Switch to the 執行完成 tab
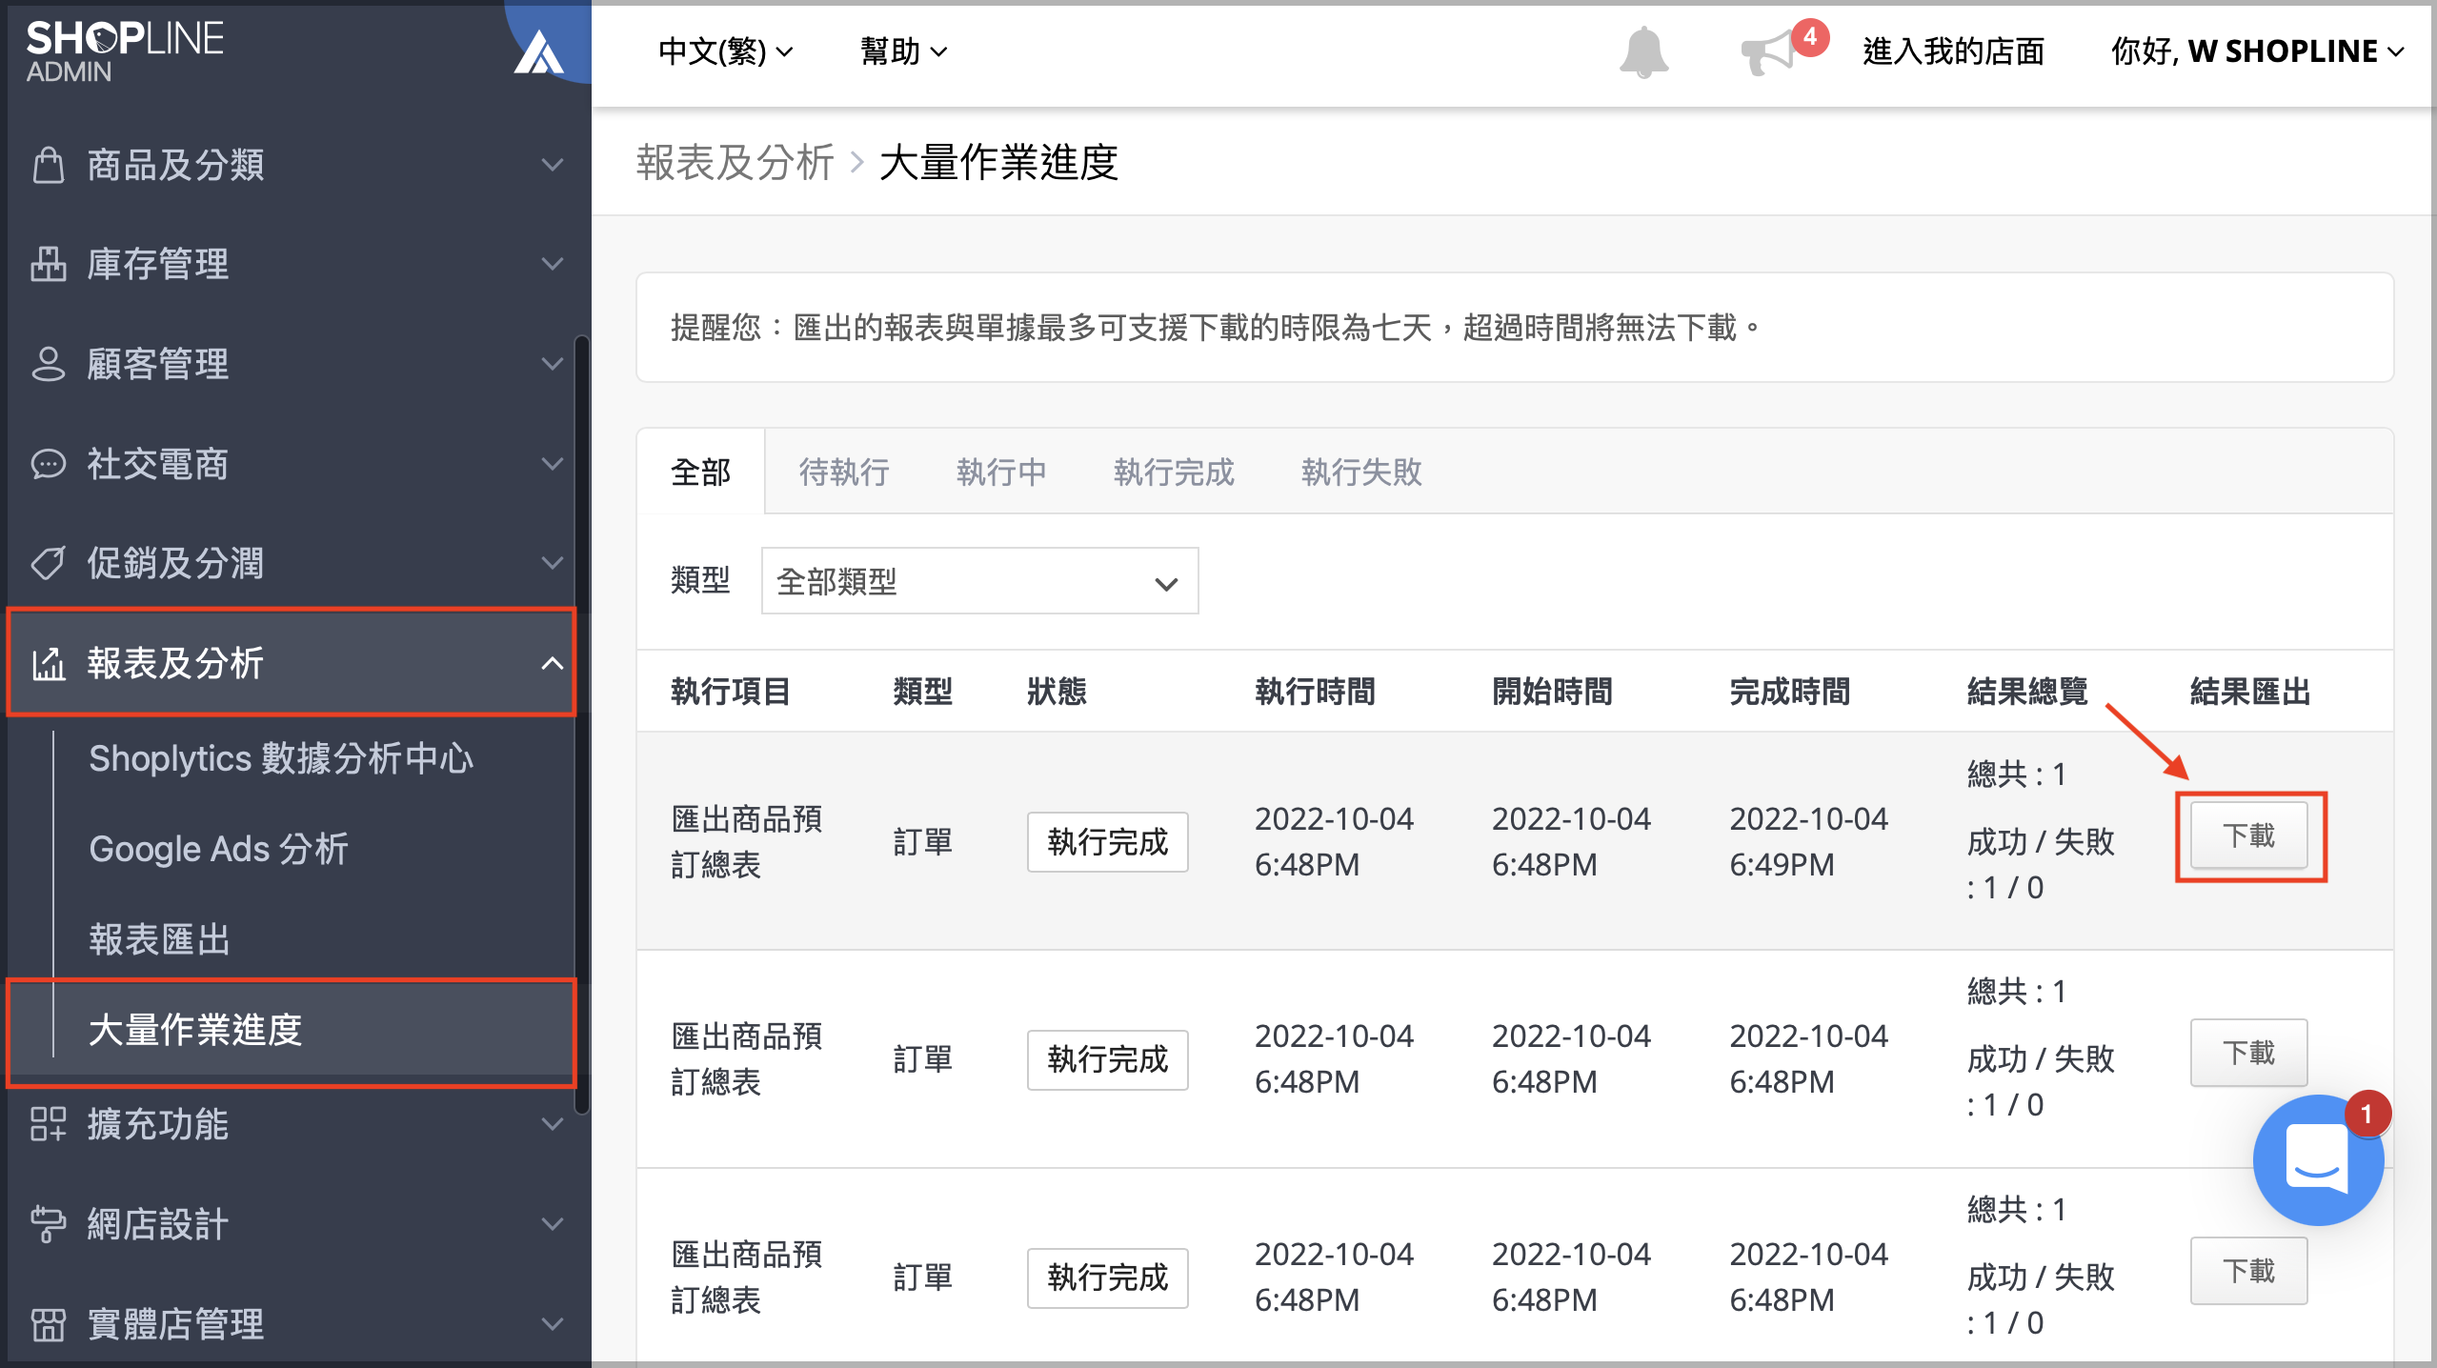 pyautogui.click(x=1173, y=473)
